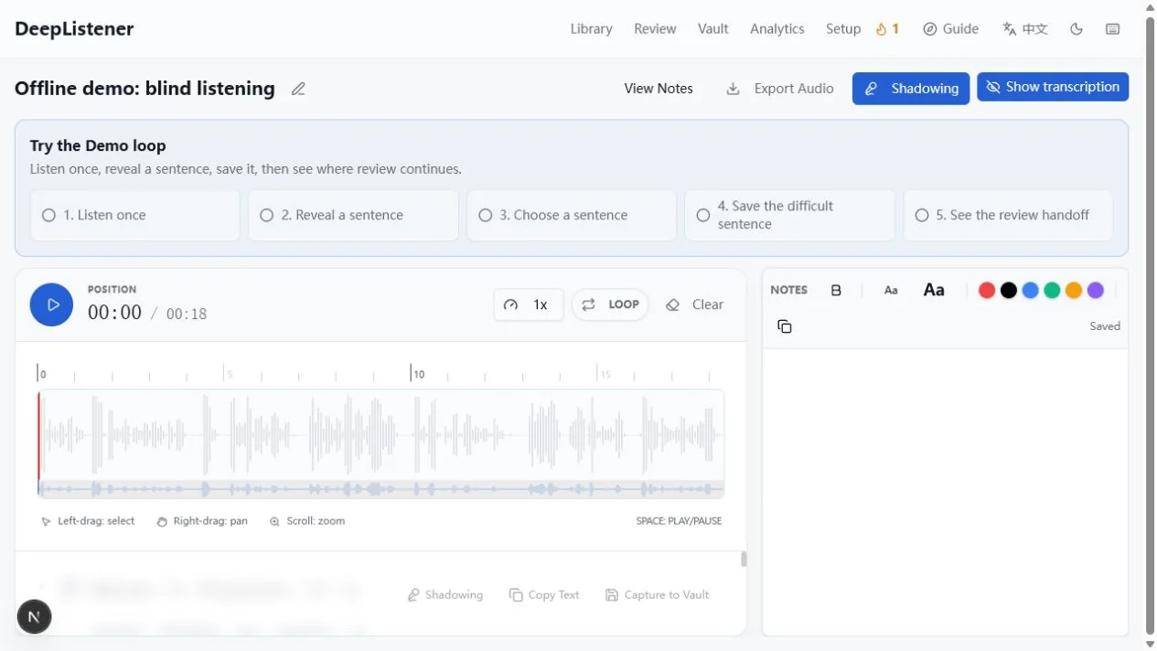Image resolution: width=1157 pixels, height=651 pixels.
Task: Pick the orange note color
Action: pyautogui.click(x=1074, y=290)
